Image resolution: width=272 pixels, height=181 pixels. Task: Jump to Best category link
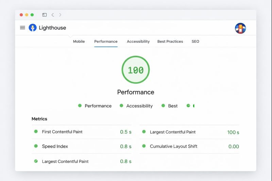point(169,106)
